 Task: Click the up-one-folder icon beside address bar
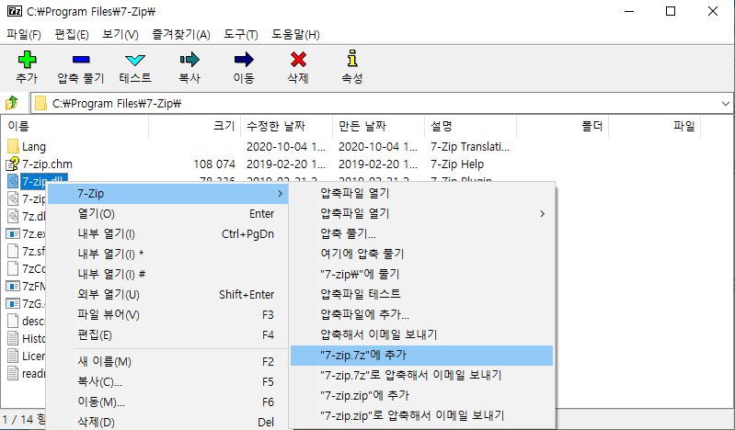[12, 103]
